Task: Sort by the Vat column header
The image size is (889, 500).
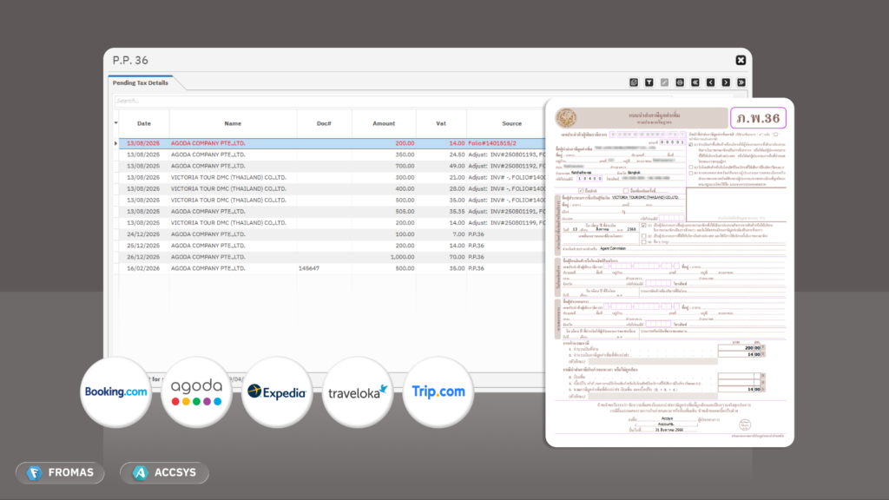Action: (441, 123)
